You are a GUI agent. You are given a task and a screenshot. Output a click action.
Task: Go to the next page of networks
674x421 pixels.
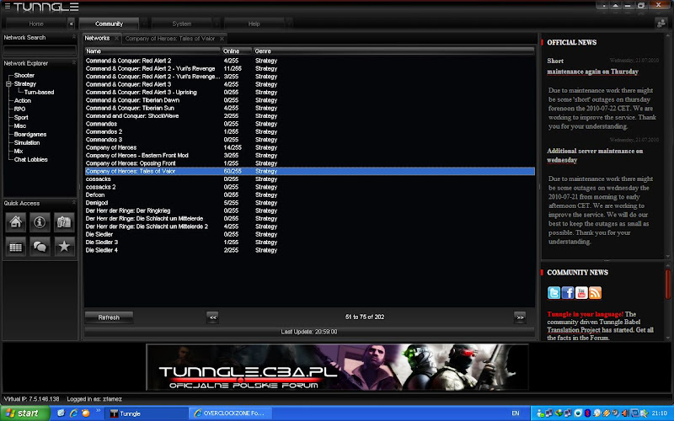pos(520,317)
